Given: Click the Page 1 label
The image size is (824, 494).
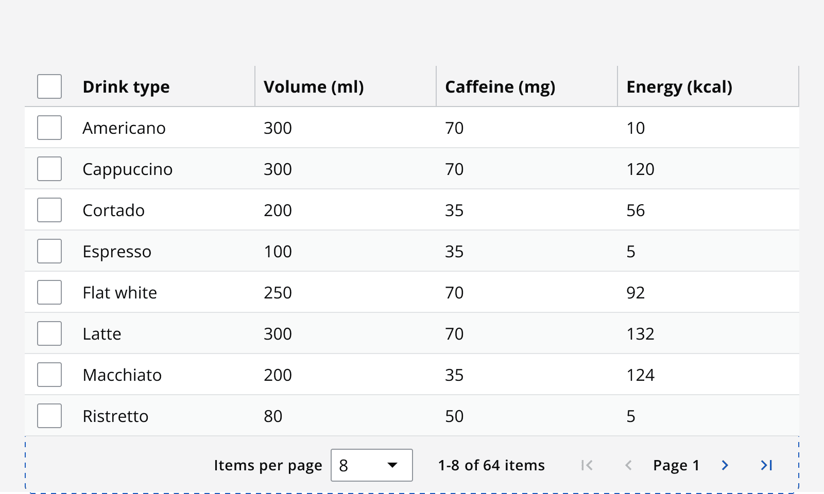Looking at the screenshot, I should pos(676,465).
